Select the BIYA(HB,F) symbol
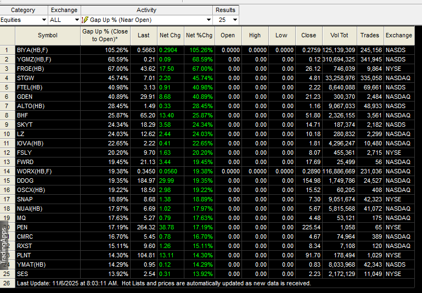The image size is (422, 293). pyautogui.click(x=32, y=50)
